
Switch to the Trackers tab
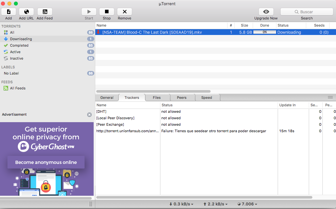pyautogui.click(x=132, y=98)
